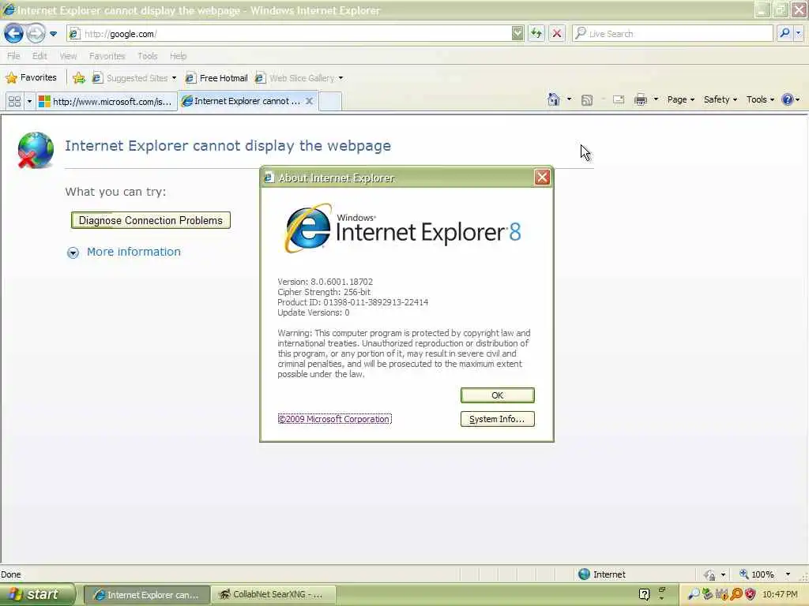
Task: Open the Windows Start button
Action: 36,594
